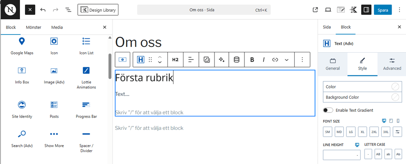Viewport: 406px width, 164px height.
Task: Expand more rich text options chevron
Action: coord(287,60)
